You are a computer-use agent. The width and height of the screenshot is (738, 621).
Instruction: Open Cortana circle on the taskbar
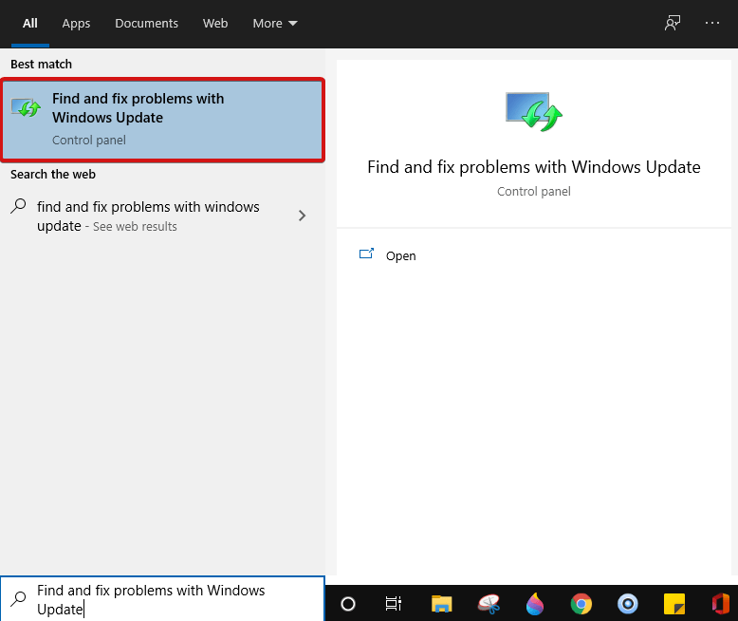click(348, 604)
